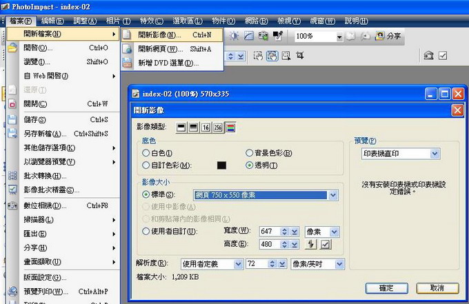Open the 選取區 Selection menu
Screen dimensions: 469x304
188,21
